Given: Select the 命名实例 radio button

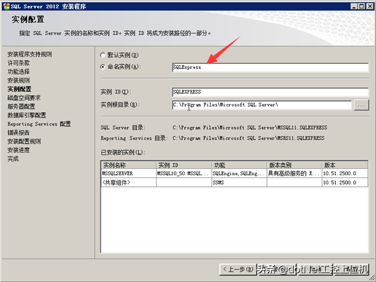Looking at the screenshot, I should pos(102,66).
